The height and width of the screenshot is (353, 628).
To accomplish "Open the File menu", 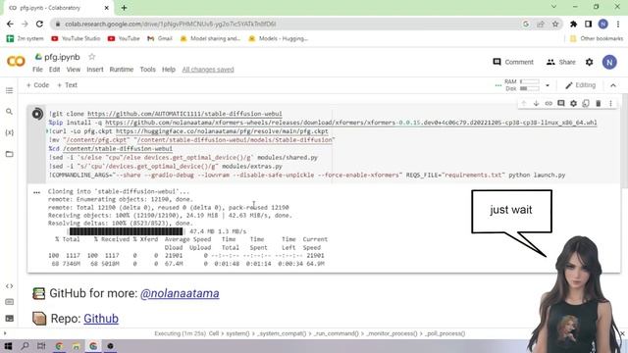I will point(37,70).
